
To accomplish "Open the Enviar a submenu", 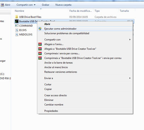I will point(85,78).
